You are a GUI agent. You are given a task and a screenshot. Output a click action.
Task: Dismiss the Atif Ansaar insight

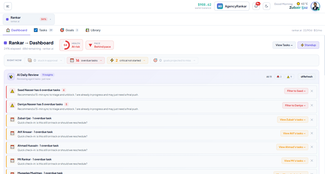312,133
